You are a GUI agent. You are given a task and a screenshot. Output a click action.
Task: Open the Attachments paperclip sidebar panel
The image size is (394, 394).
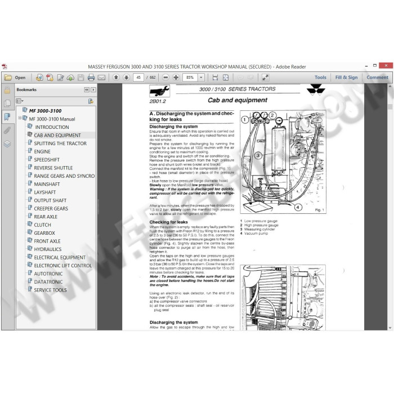pos(7,130)
